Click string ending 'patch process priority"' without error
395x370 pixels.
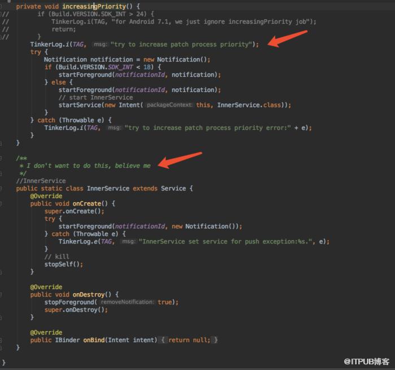pyautogui.click(x=181, y=45)
